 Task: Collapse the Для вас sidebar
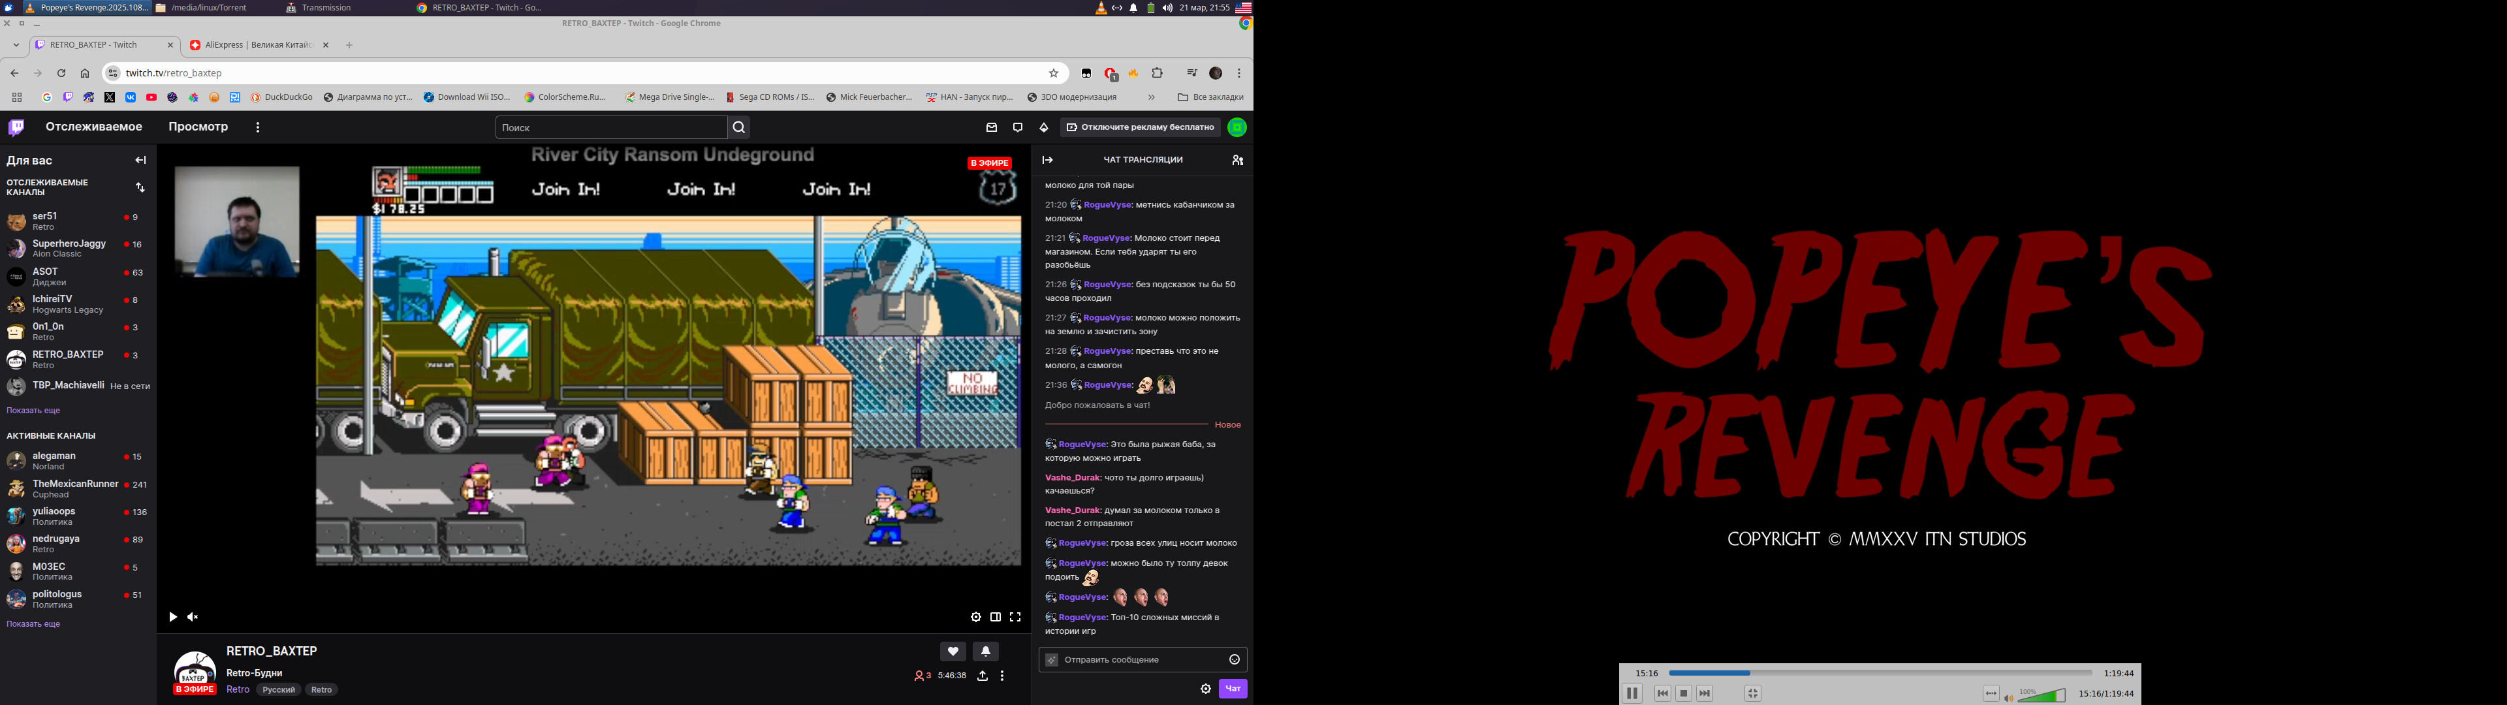141,161
